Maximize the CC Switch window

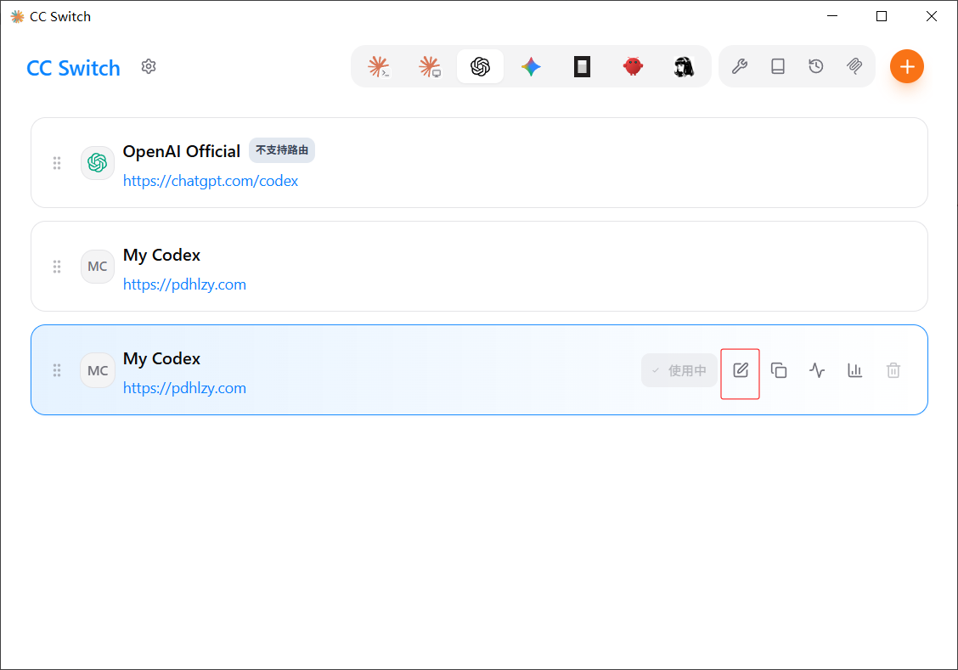click(x=881, y=16)
